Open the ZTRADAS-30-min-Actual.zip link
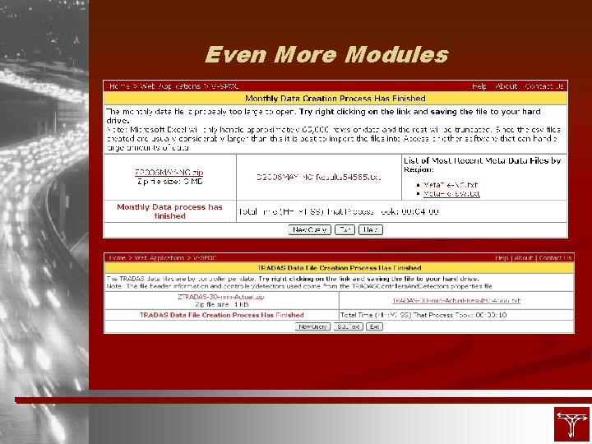The width and height of the screenshot is (592, 444). [221, 297]
